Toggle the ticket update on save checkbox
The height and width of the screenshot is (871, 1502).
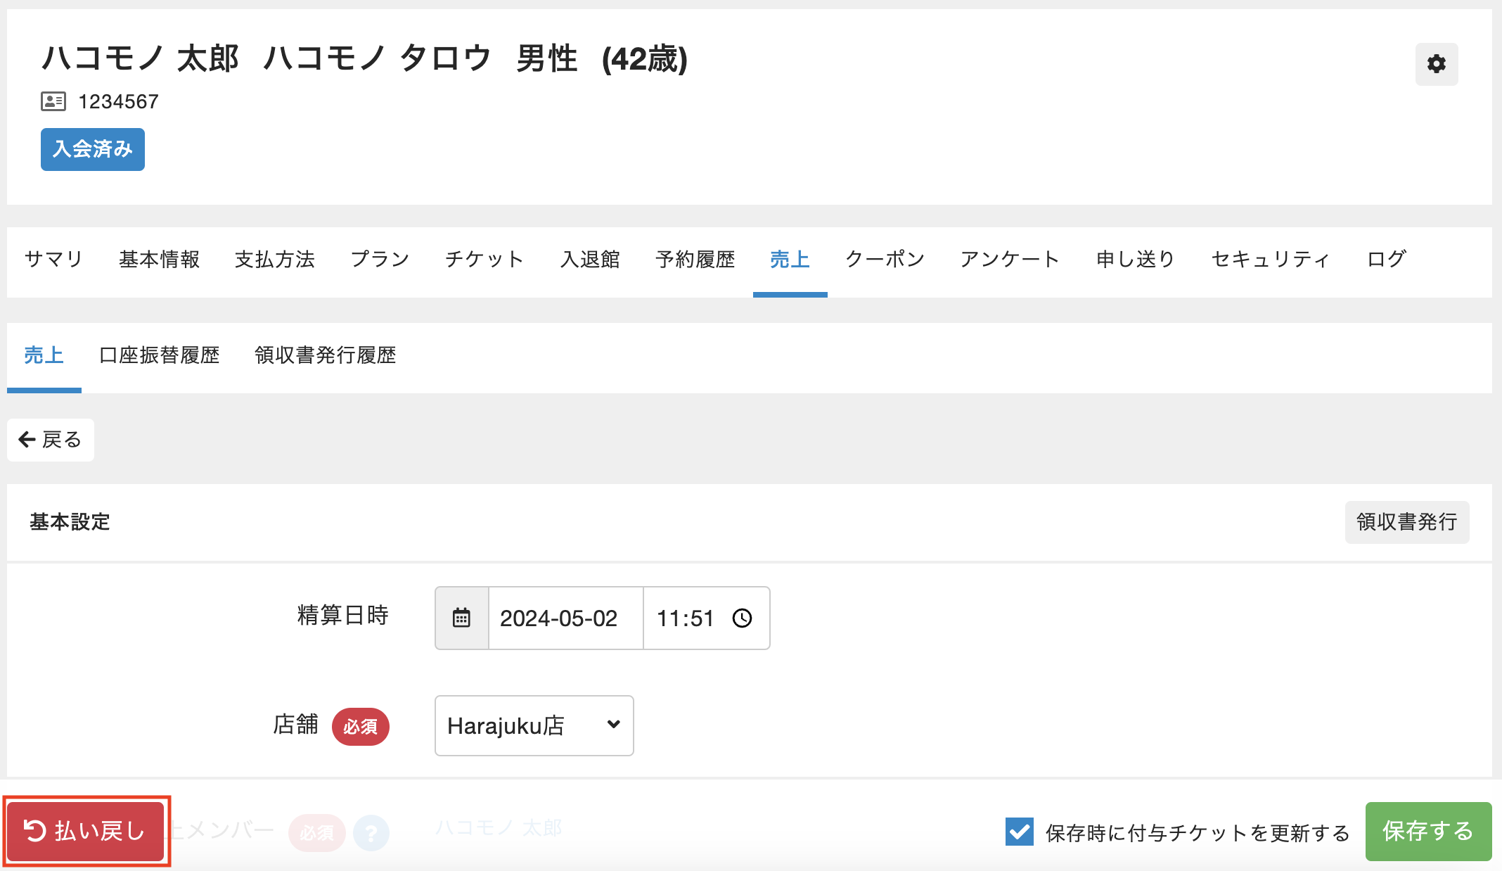[1019, 832]
